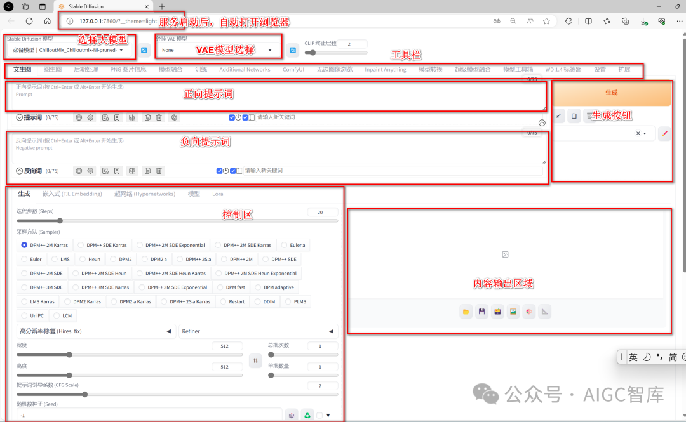Select the Euler a sampler
The image size is (686, 422).
click(x=293, y=246)
